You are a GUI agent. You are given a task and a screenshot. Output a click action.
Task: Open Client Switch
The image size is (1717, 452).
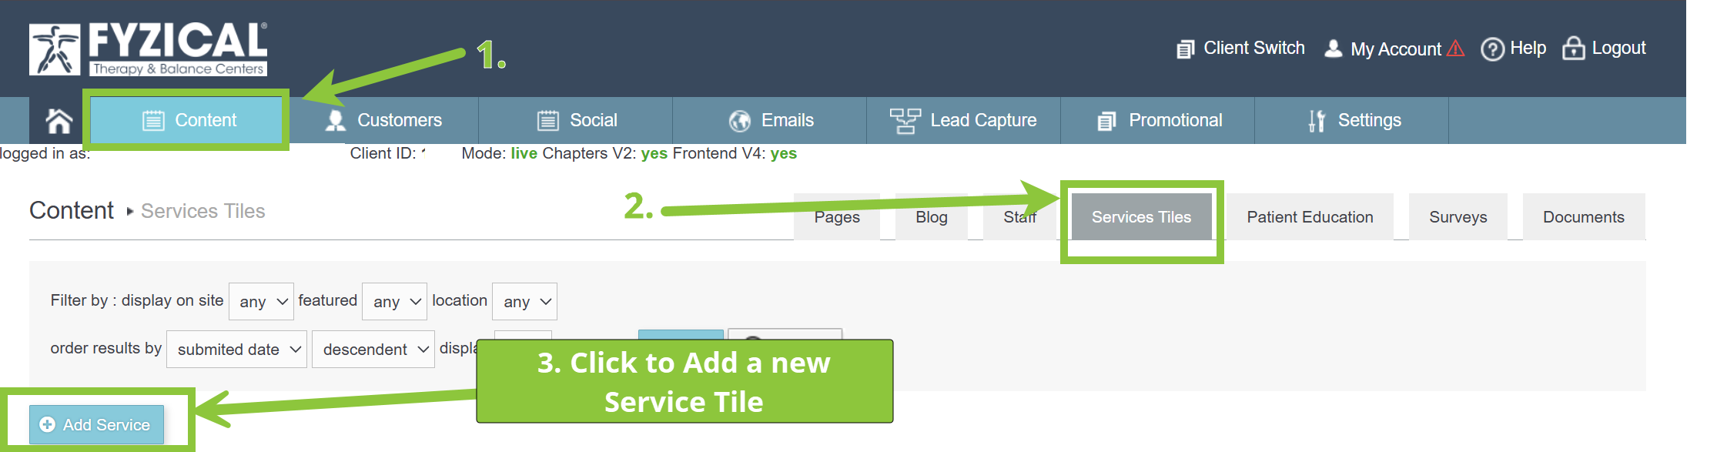click(1240, 49)
